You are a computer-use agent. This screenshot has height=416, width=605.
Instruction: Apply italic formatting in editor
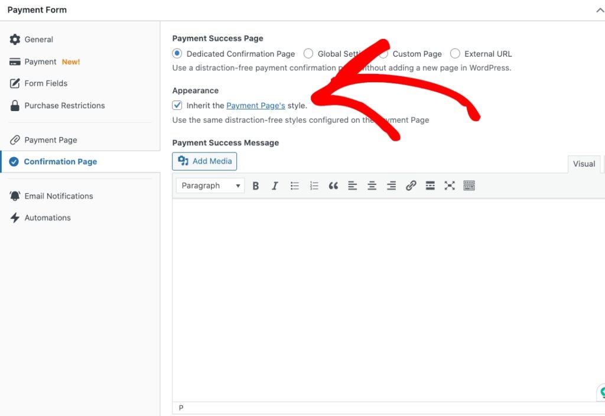[x=275, y=186]
